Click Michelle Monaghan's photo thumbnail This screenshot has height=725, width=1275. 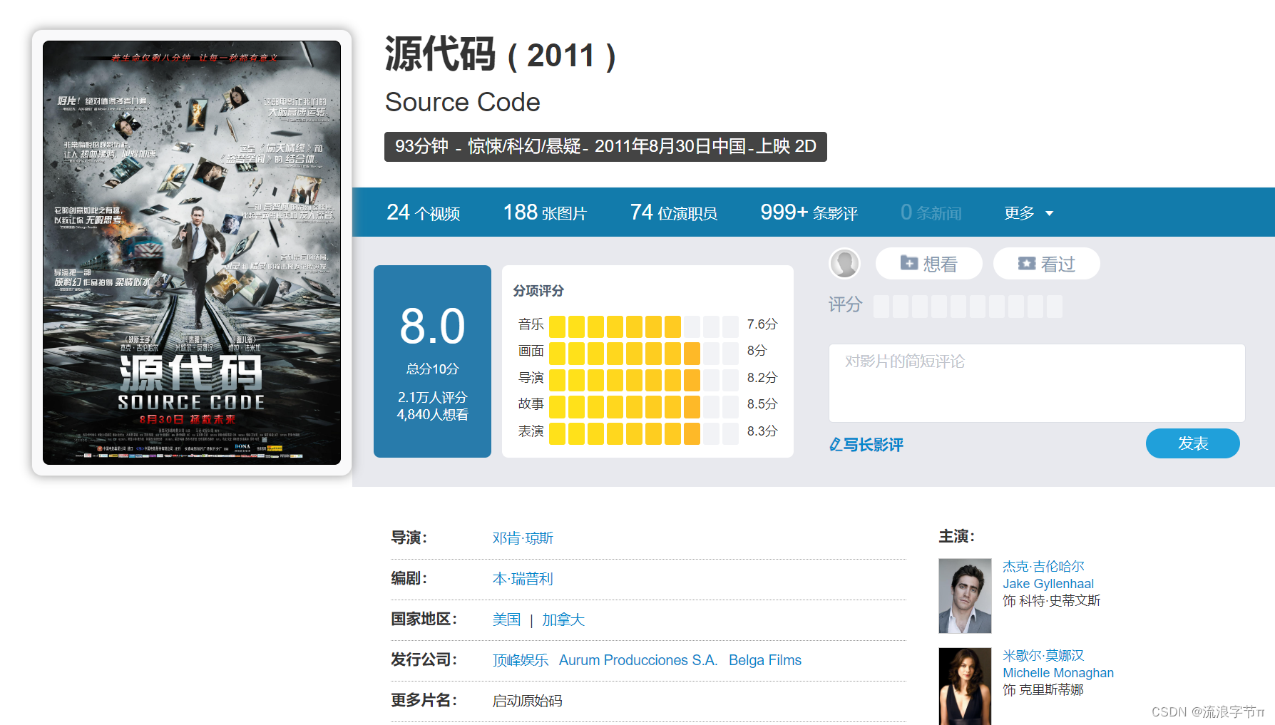tap(965, 686)
